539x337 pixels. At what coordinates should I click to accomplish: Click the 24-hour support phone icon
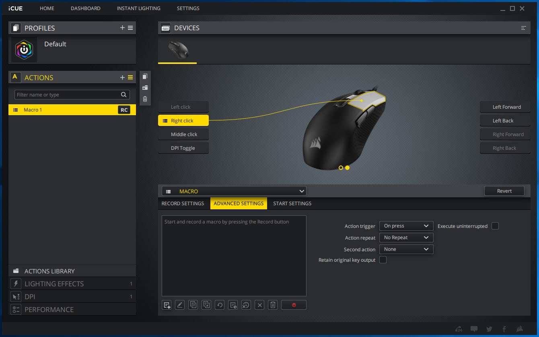click(459, 329)
